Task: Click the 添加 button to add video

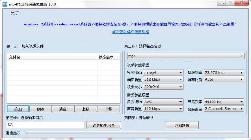Action: (x=18, y=109)
